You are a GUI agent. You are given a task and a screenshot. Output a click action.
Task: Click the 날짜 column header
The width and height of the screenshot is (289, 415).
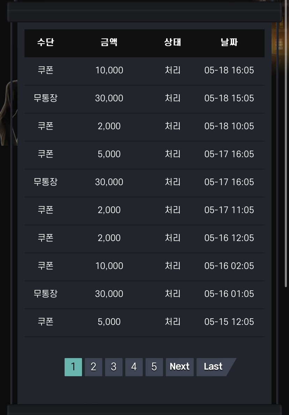(x=229, y=42)
